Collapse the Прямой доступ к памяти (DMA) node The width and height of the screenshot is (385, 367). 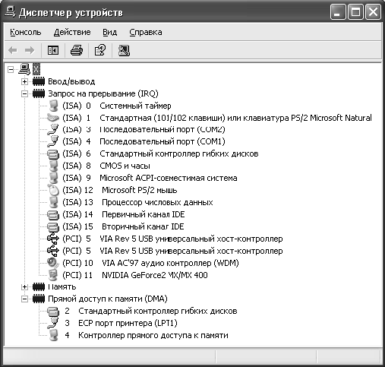[24, 299]
